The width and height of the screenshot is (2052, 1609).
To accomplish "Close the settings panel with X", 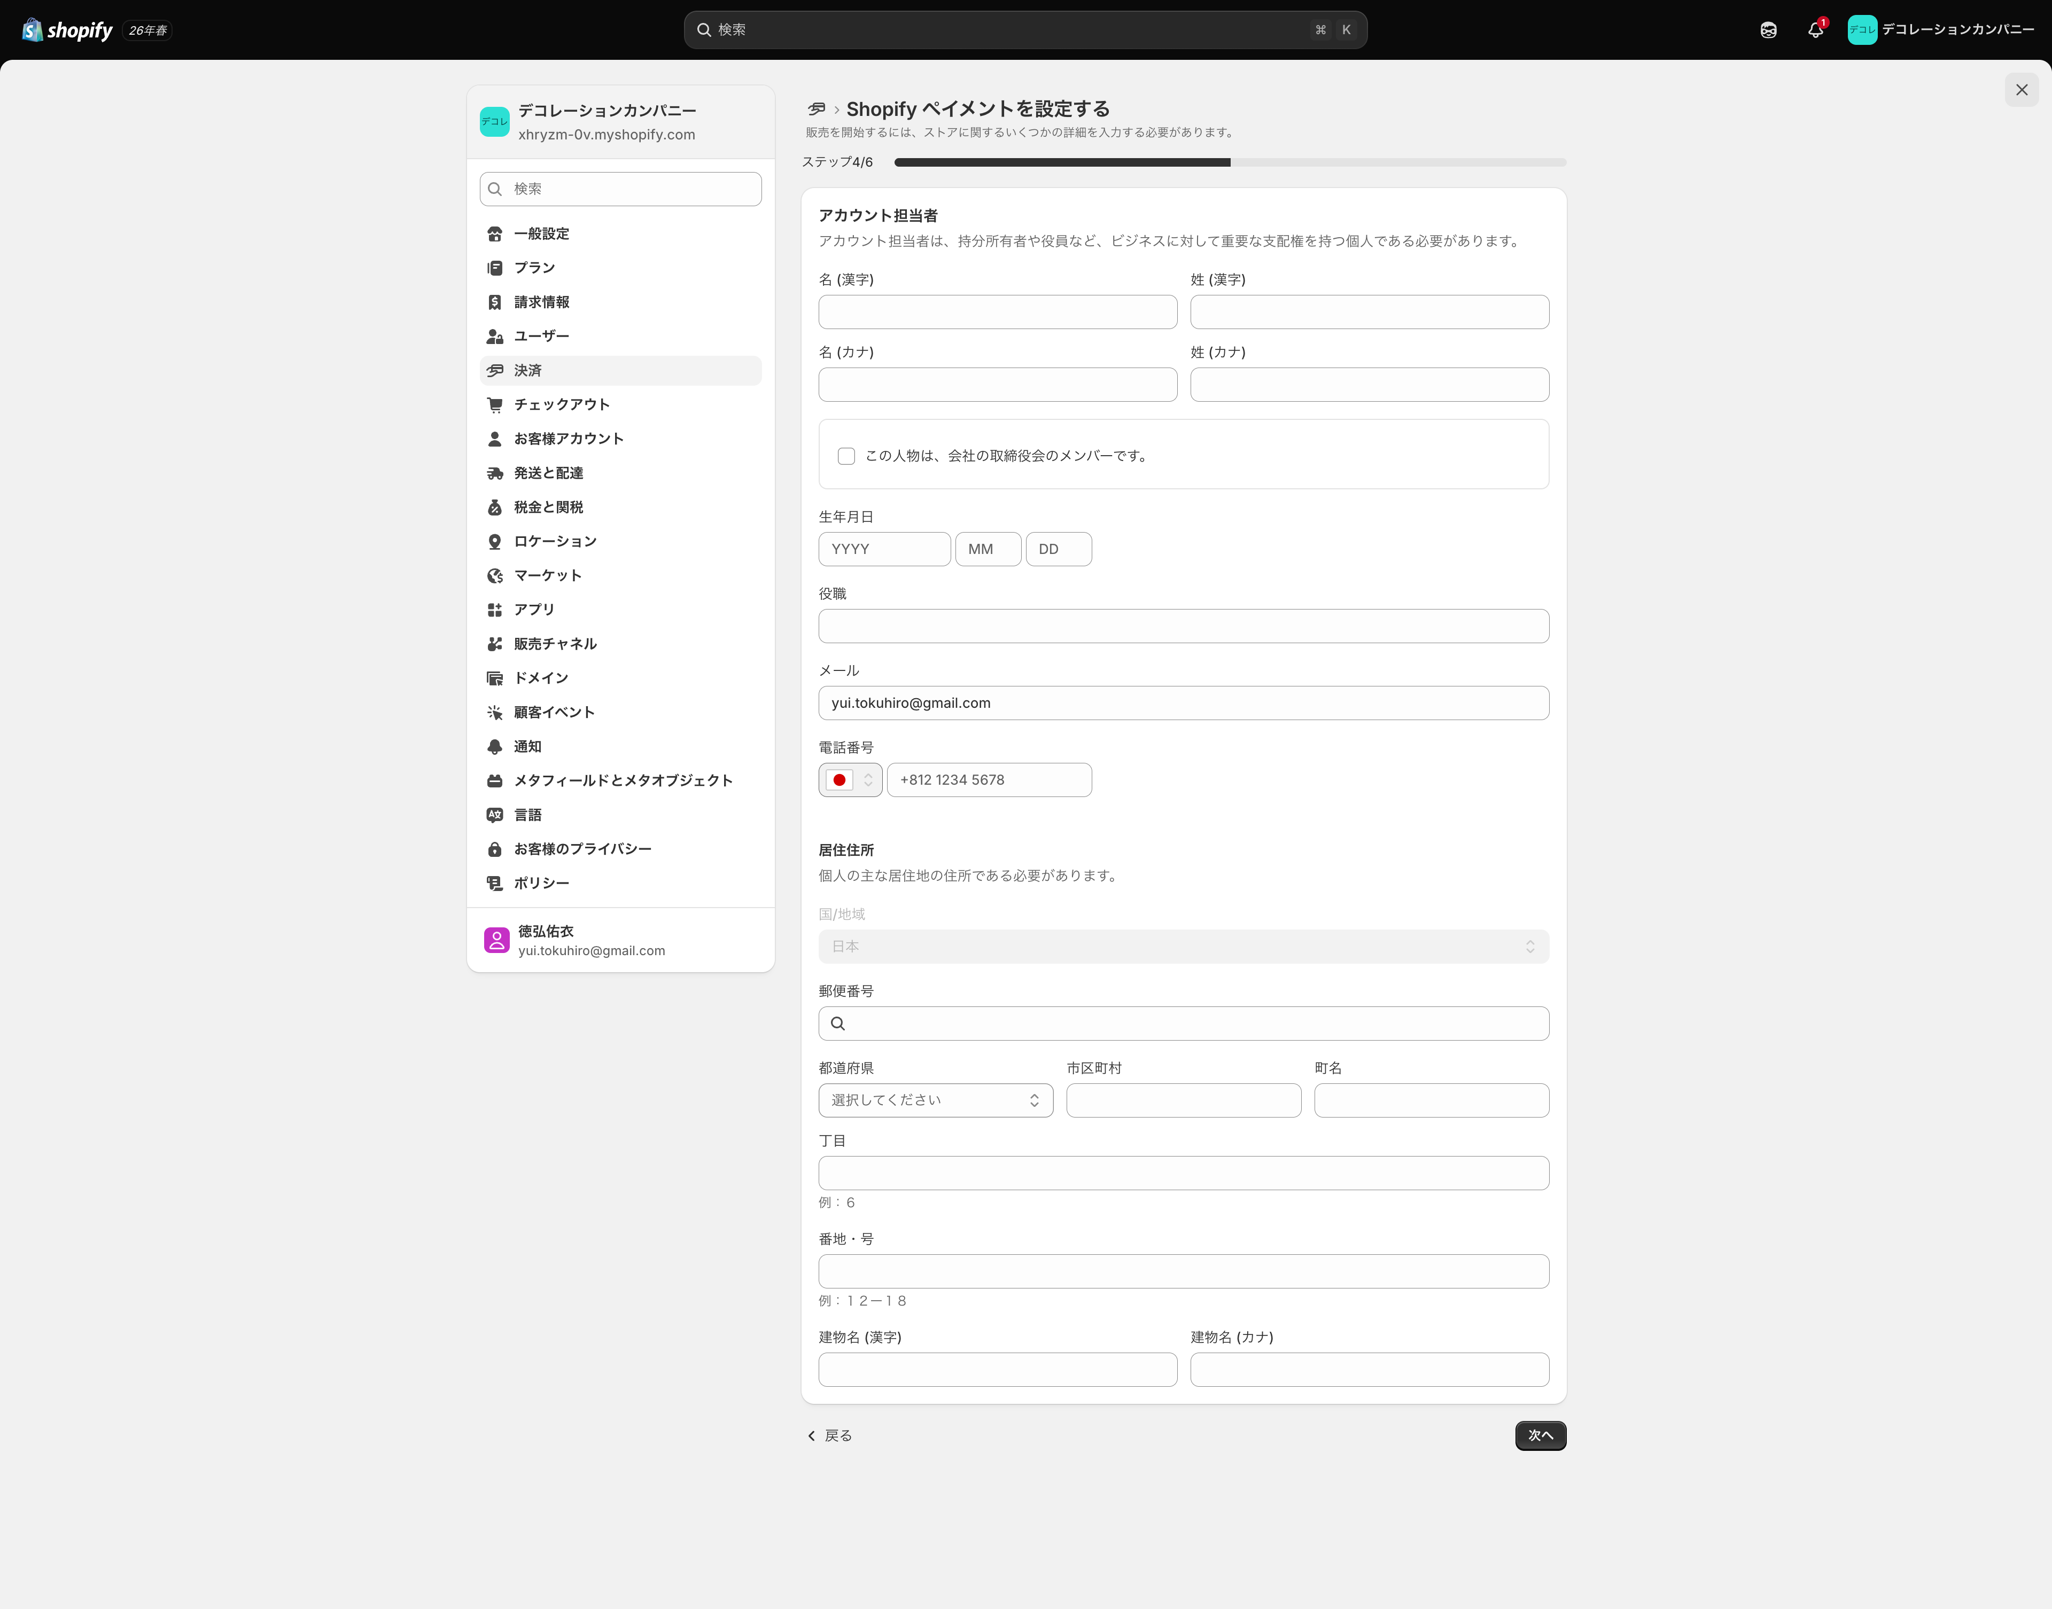I will pyautogui.click(x=2022, y=90).
